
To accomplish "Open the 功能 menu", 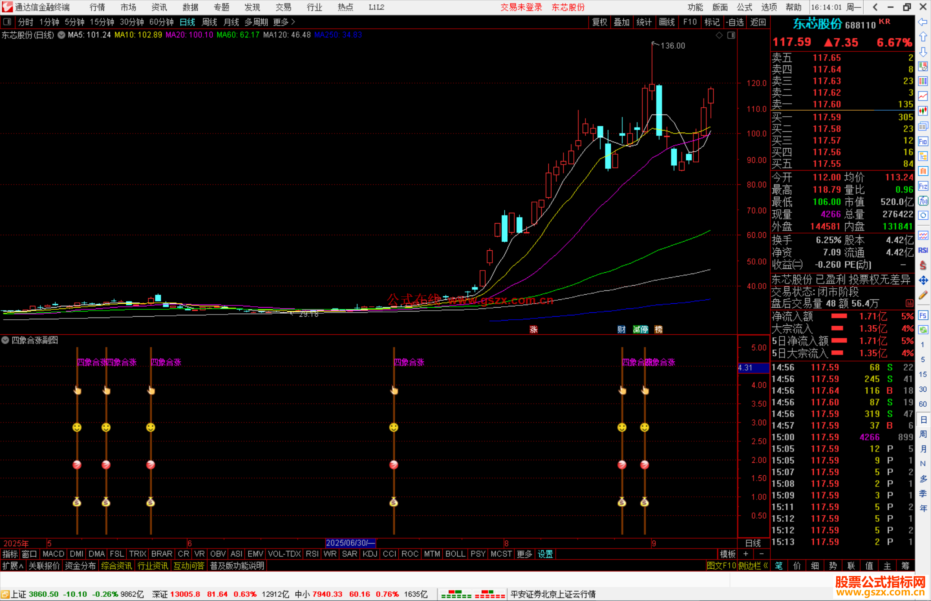I will (695, 7).
